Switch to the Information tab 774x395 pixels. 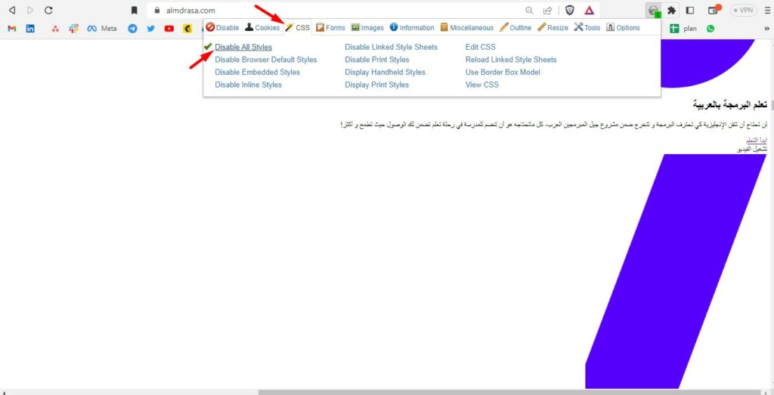pyautogui.click(x=412, y=28)
